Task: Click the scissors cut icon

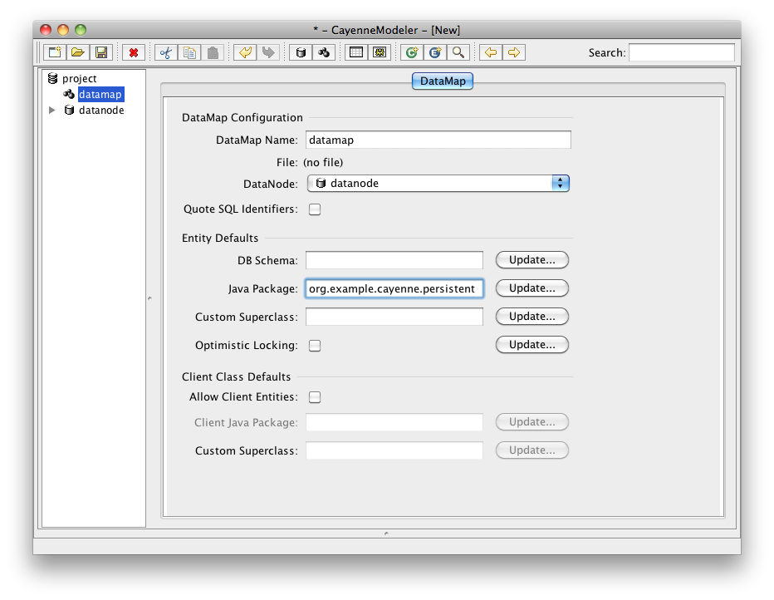Action: 166,52
